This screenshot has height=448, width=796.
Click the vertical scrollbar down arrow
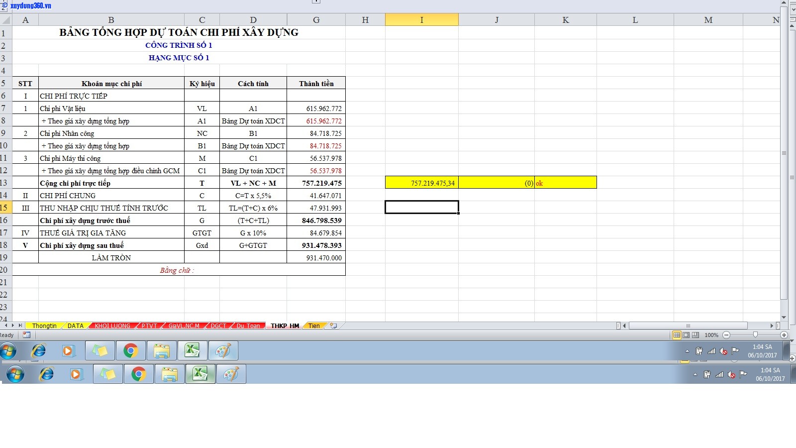tap(784, 317)
